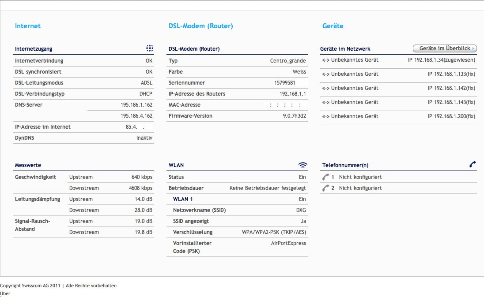Click the device arrow icon for 192.168.1.143
Image resolution: width=484 pixels, height=297 pixels.
(325, 102)
